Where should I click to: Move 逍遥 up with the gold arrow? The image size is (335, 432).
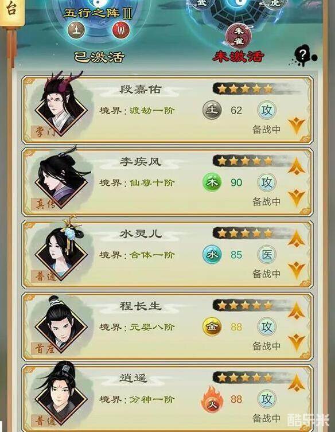[297, 383]
